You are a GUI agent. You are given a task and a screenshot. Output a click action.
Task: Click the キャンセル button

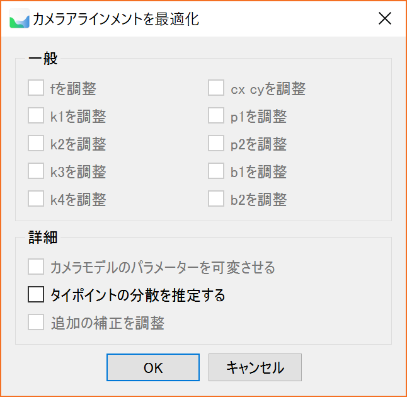255,367
